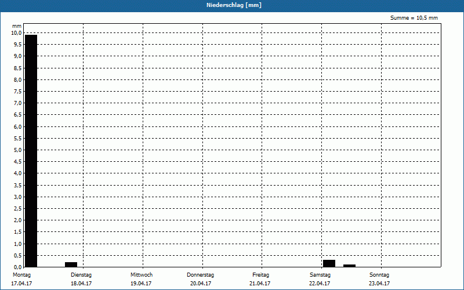Click the 3,0 y-axis value
This screenshot has width=464, height=290.
17,197
